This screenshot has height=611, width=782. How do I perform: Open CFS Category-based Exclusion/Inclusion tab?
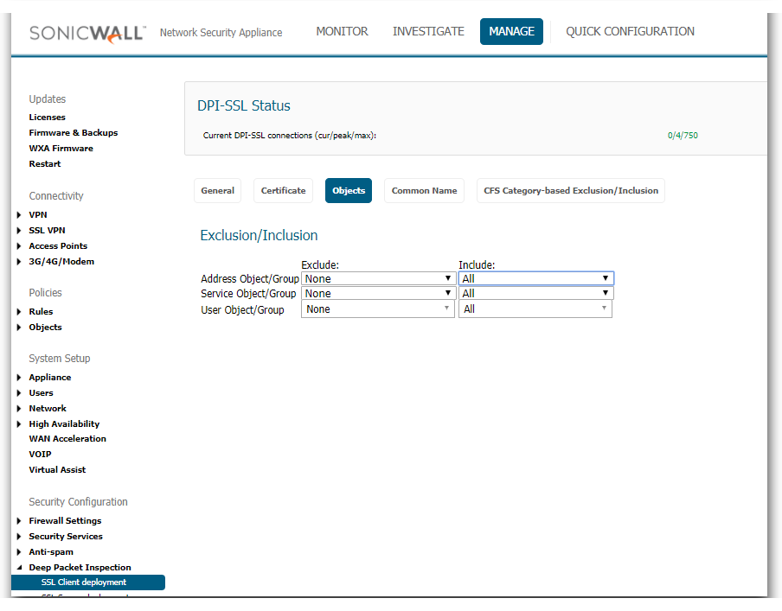tap(571, 190)
